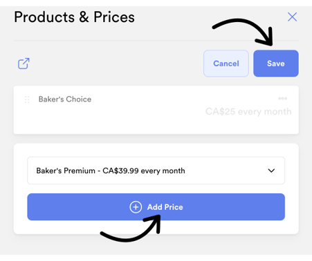Click the Products & Prices heading
The height and width of the screenshot is (261, 312).
[x=74, y=17]
